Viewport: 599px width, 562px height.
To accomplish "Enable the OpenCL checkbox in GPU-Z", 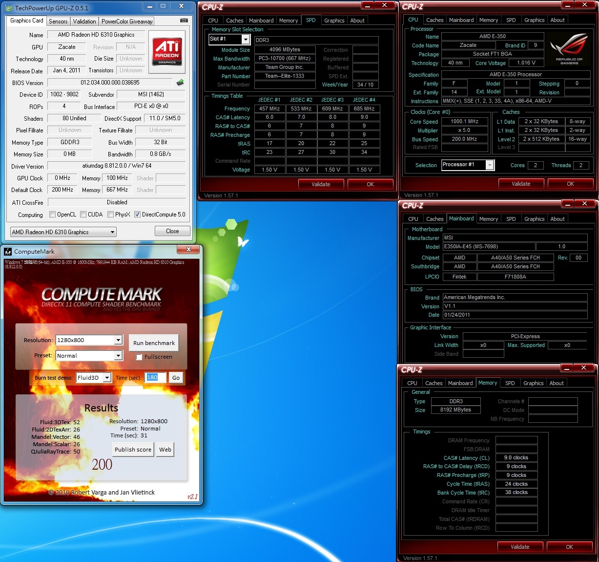I will pyautogui.click(x=53, y=215).
